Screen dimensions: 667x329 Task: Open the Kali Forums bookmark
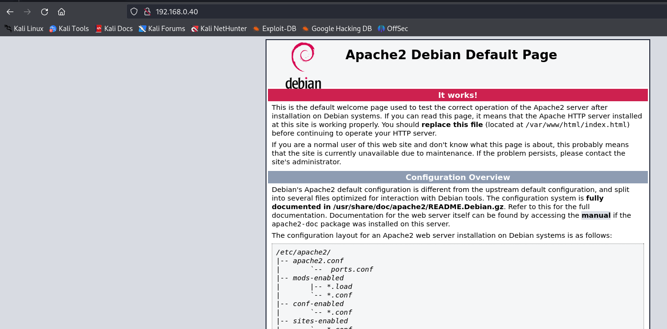[x=162, y=29]
